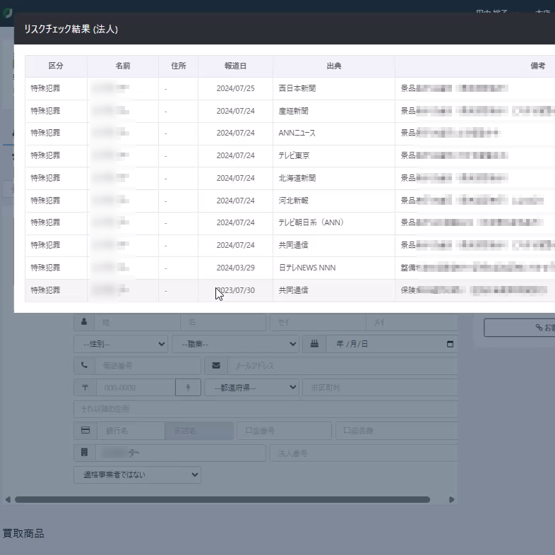Open the 性別 dropdown
Viewport: 555px width, 555px height.
coord(121,344)
